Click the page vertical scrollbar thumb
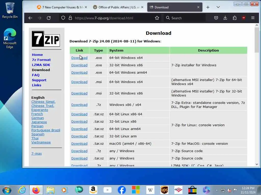The height and width of the screenshot is (195, 261). click(x=257, y=40)
